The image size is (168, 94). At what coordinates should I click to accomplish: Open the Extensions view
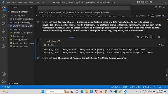click(x=4, y=39)
